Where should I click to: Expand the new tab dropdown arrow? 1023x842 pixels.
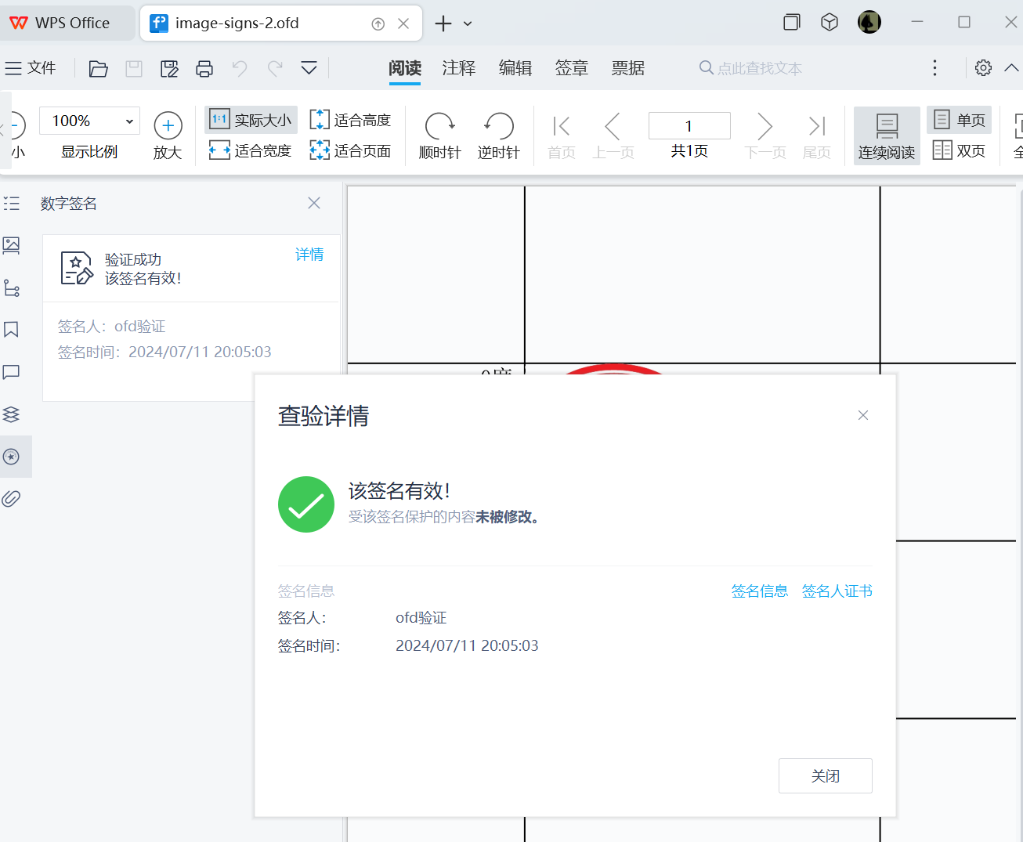point(468,23)
